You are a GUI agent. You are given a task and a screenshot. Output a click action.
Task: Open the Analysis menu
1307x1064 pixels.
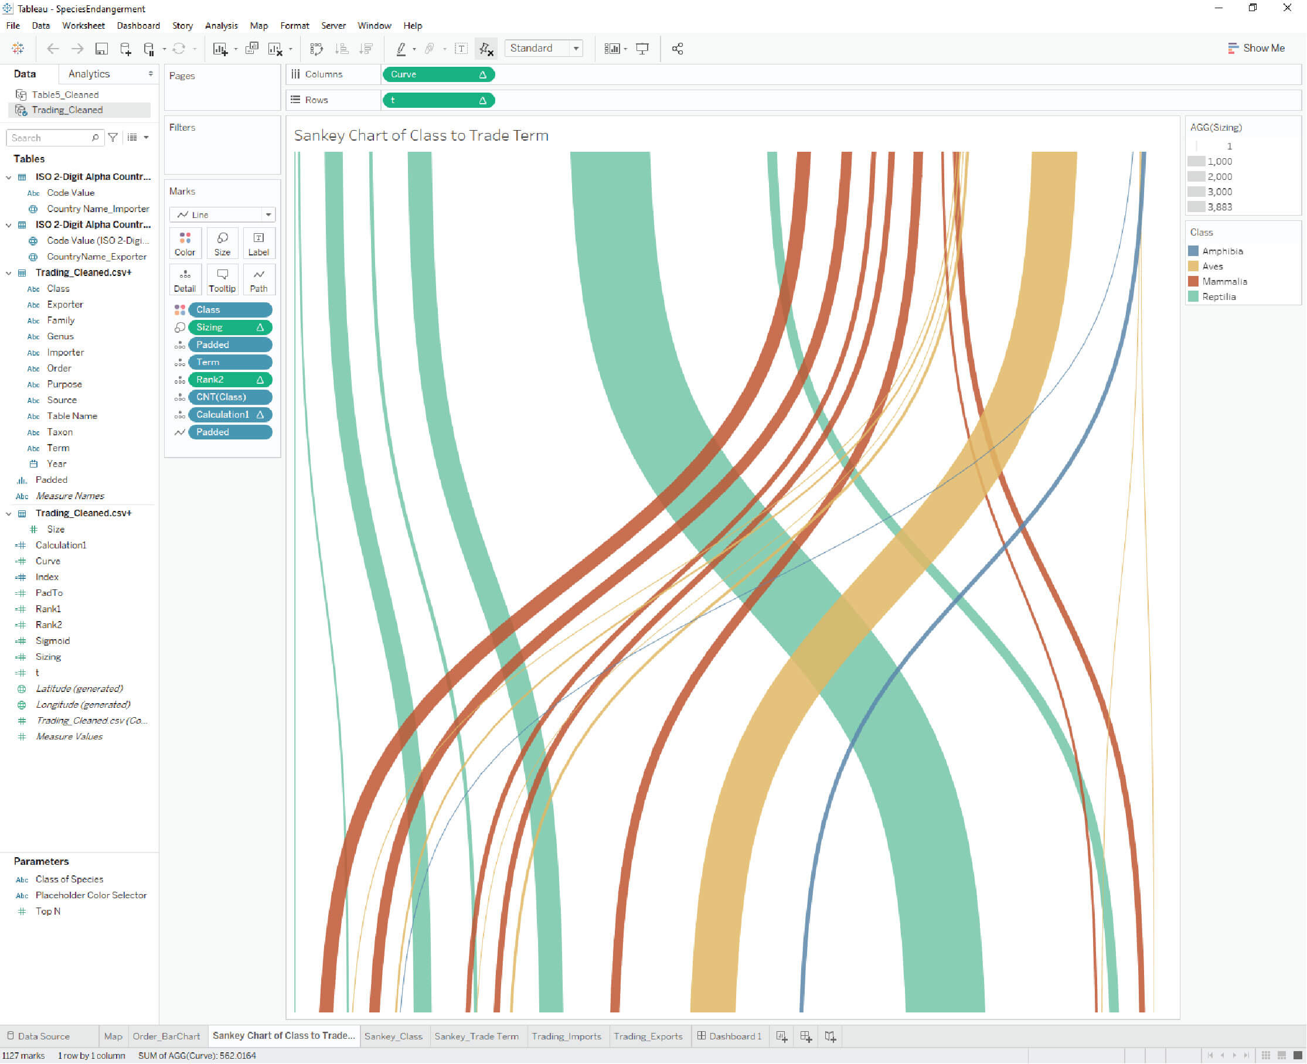[x=222, y=26]
